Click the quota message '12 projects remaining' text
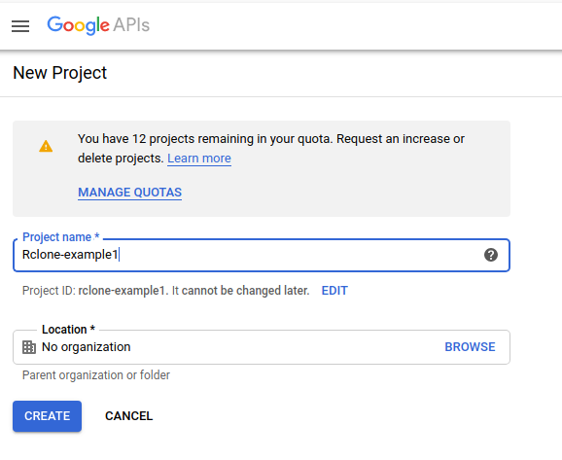The image size is (562, 460). coord(193,139)
